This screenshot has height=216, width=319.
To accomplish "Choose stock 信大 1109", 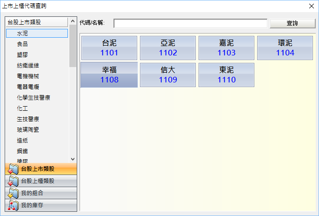I will 168,75.
